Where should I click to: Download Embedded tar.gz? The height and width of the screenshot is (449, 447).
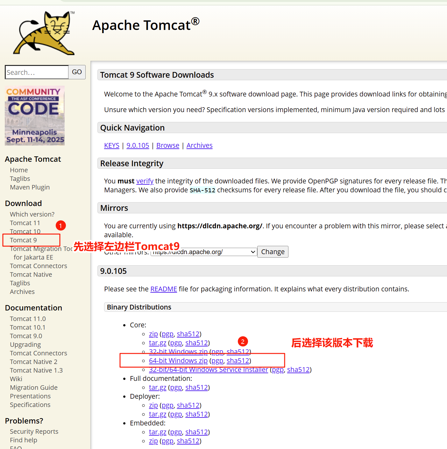[x=158, y=432]
